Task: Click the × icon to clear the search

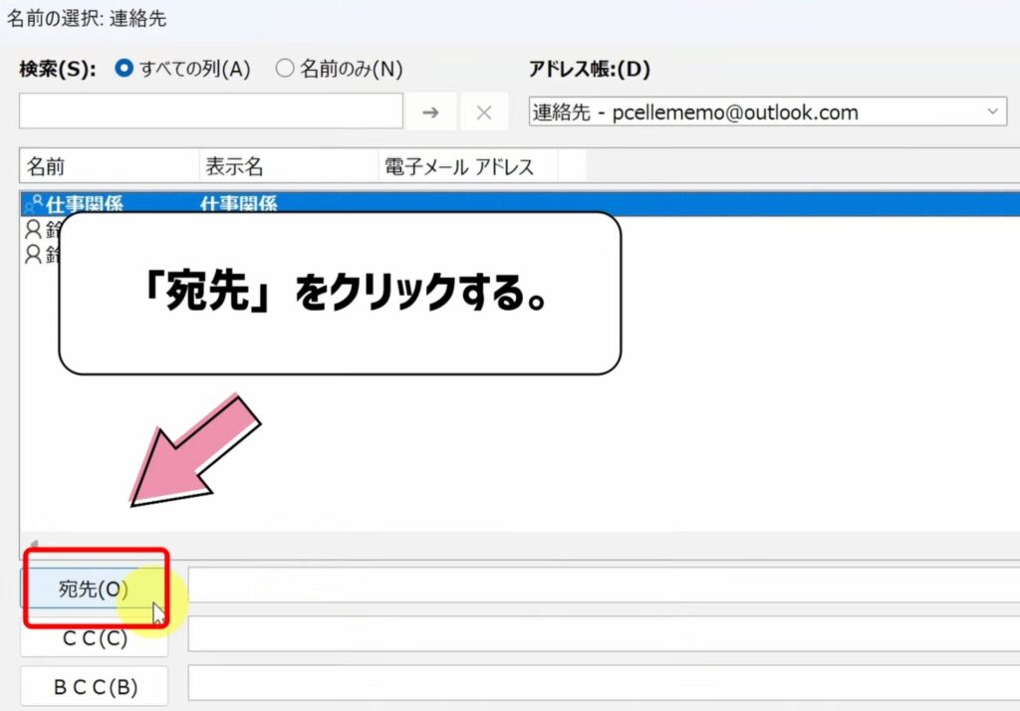Action: (485, 112)
